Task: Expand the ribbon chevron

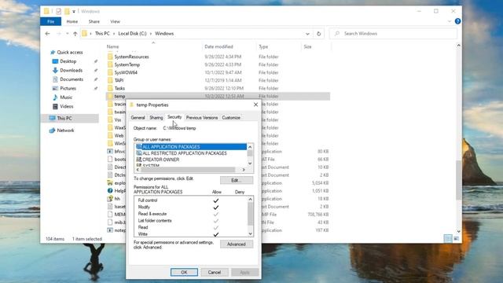Action: 449,21
